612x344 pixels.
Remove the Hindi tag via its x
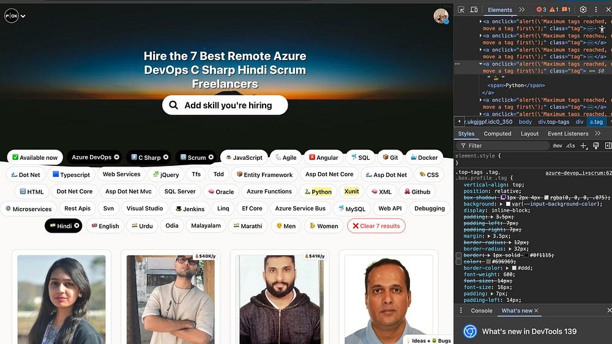tap(76, 226)
